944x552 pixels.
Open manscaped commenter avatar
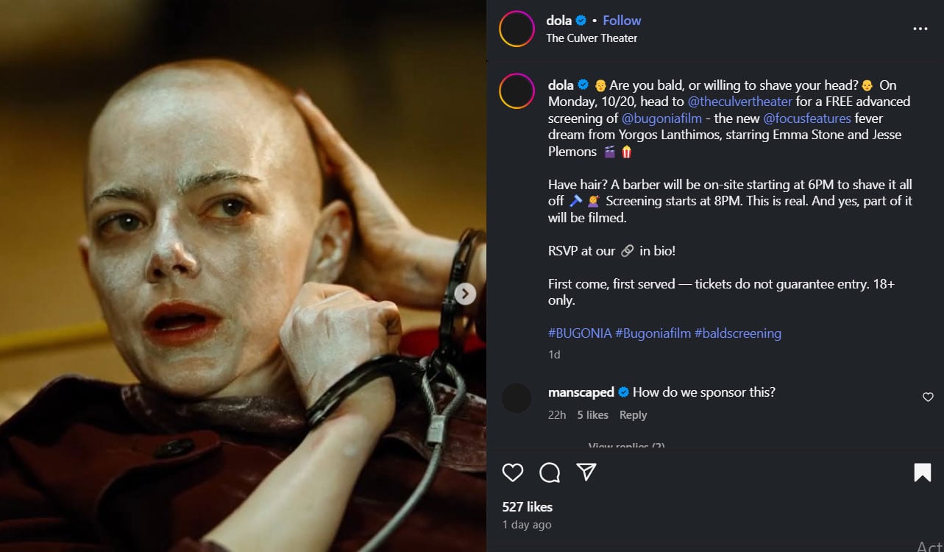point(517,398)
